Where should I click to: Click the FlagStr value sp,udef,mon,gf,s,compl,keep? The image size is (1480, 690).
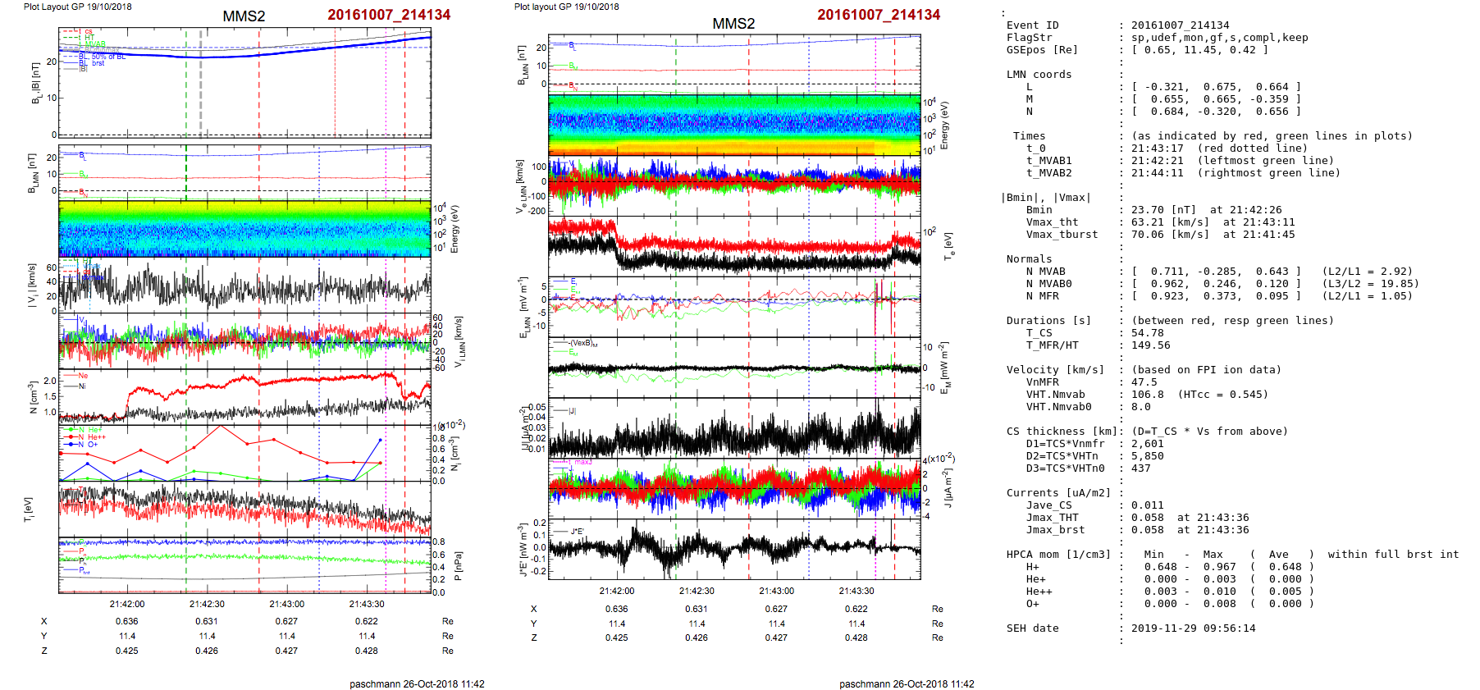pos(1219,38)
